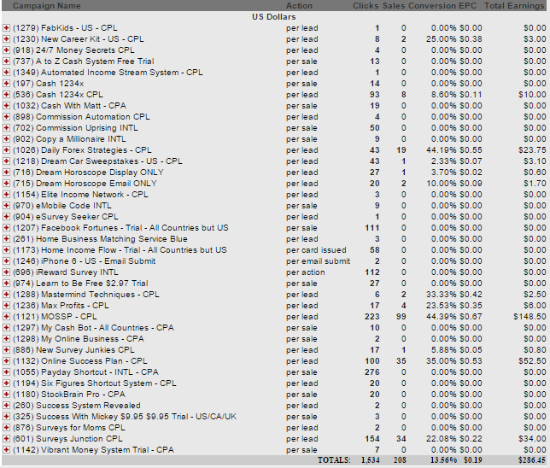Click plus icon beside My Cash Bot
550x468 pixels.
coord(6,328)
